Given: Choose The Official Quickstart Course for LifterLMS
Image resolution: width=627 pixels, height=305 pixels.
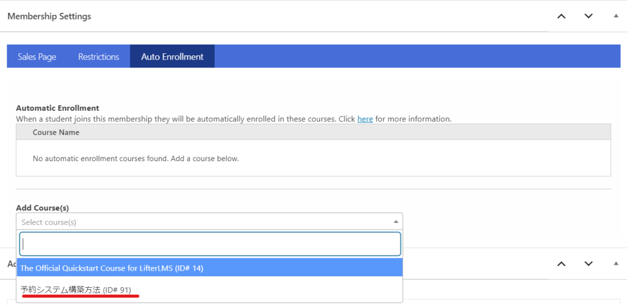Looking at the screenshot, I should (x=210, y=268).
